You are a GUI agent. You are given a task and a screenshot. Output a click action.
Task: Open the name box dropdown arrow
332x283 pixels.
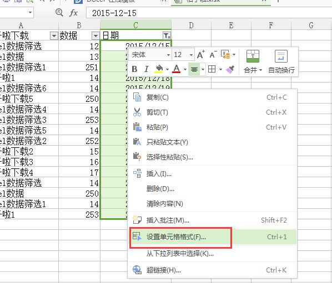(31, 12)
